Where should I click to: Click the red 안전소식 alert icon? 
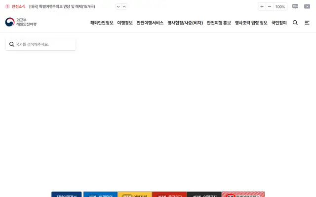tap(7, 6)
